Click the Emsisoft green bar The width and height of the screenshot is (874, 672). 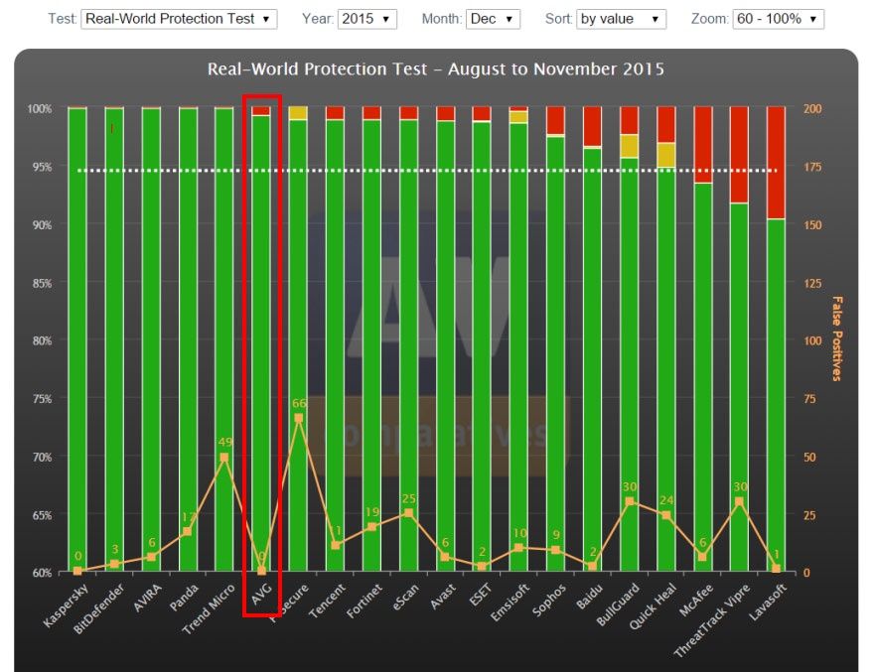coord(518,346)
